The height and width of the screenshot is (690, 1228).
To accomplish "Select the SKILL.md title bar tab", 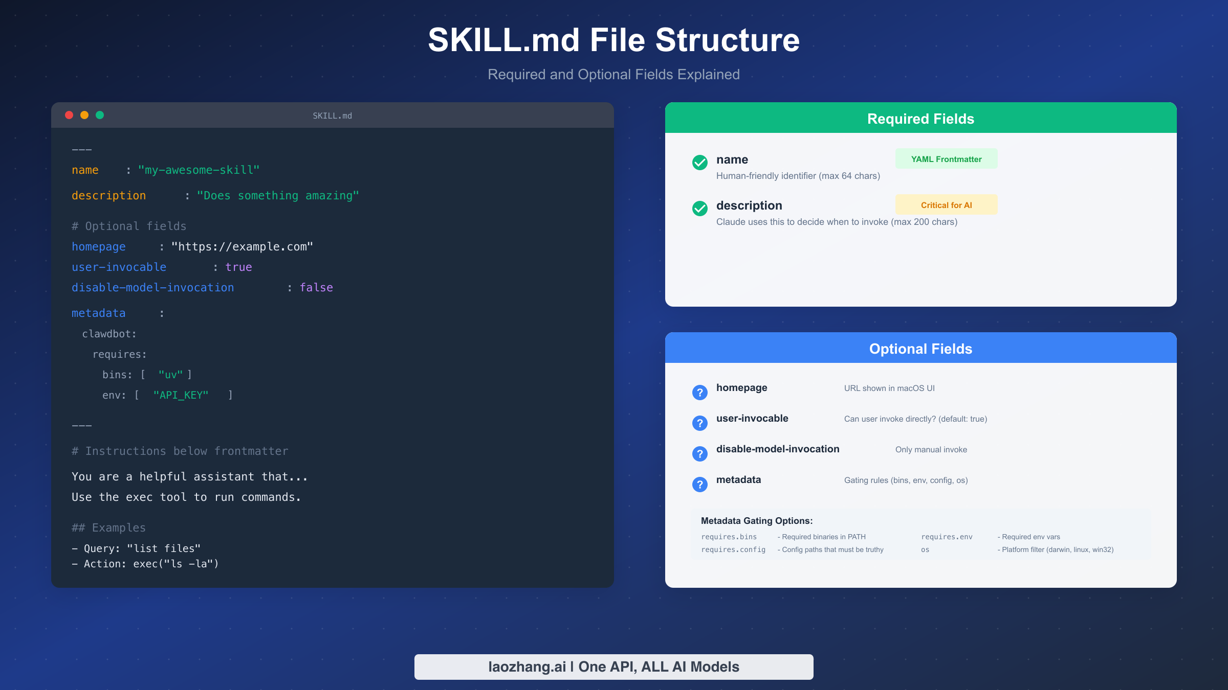I will pyautogui.click(x=332, y=115).
